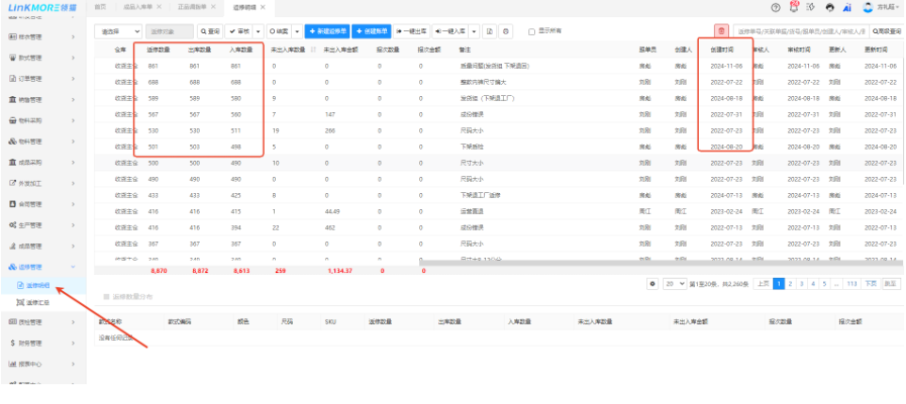Open the 审核 button dropdown arrow
Screen dimensions: 906x404
[256, 31]
